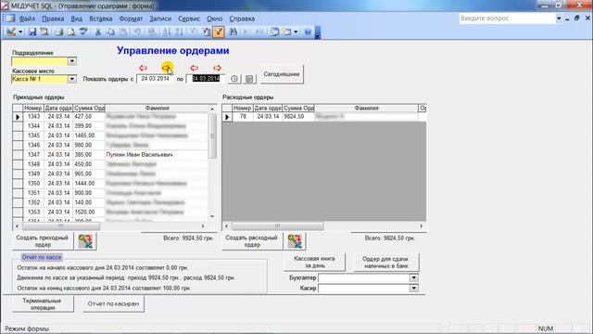Open the View icon's dropdown arrow
The width and height of the screenshot is (593, 334).
click(x=20, y=32)
